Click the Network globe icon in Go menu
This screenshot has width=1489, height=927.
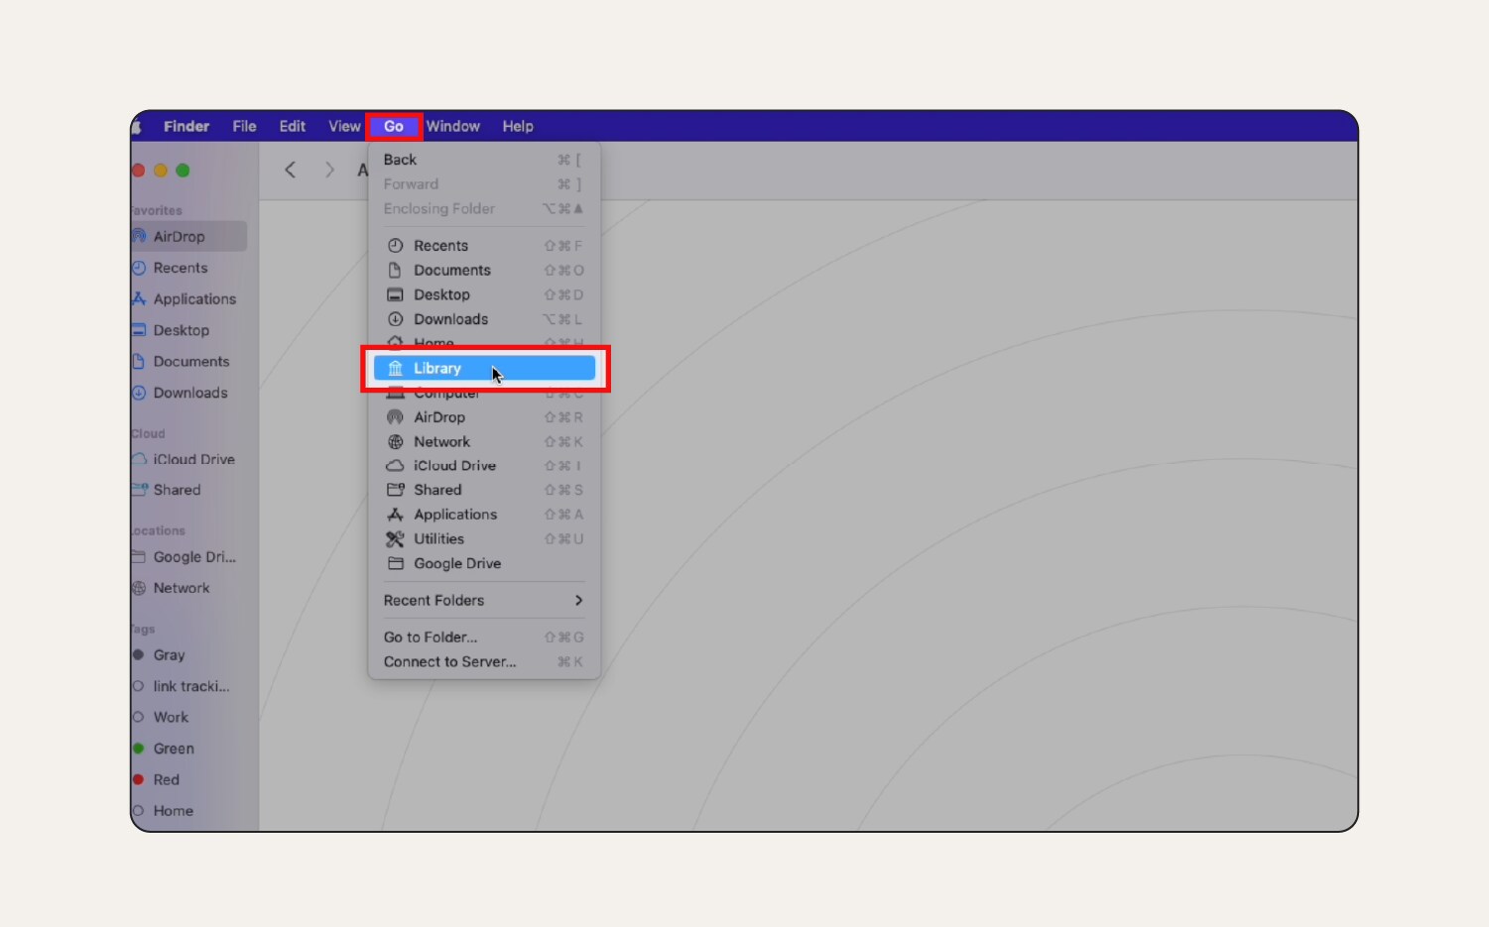pos(395,442)
